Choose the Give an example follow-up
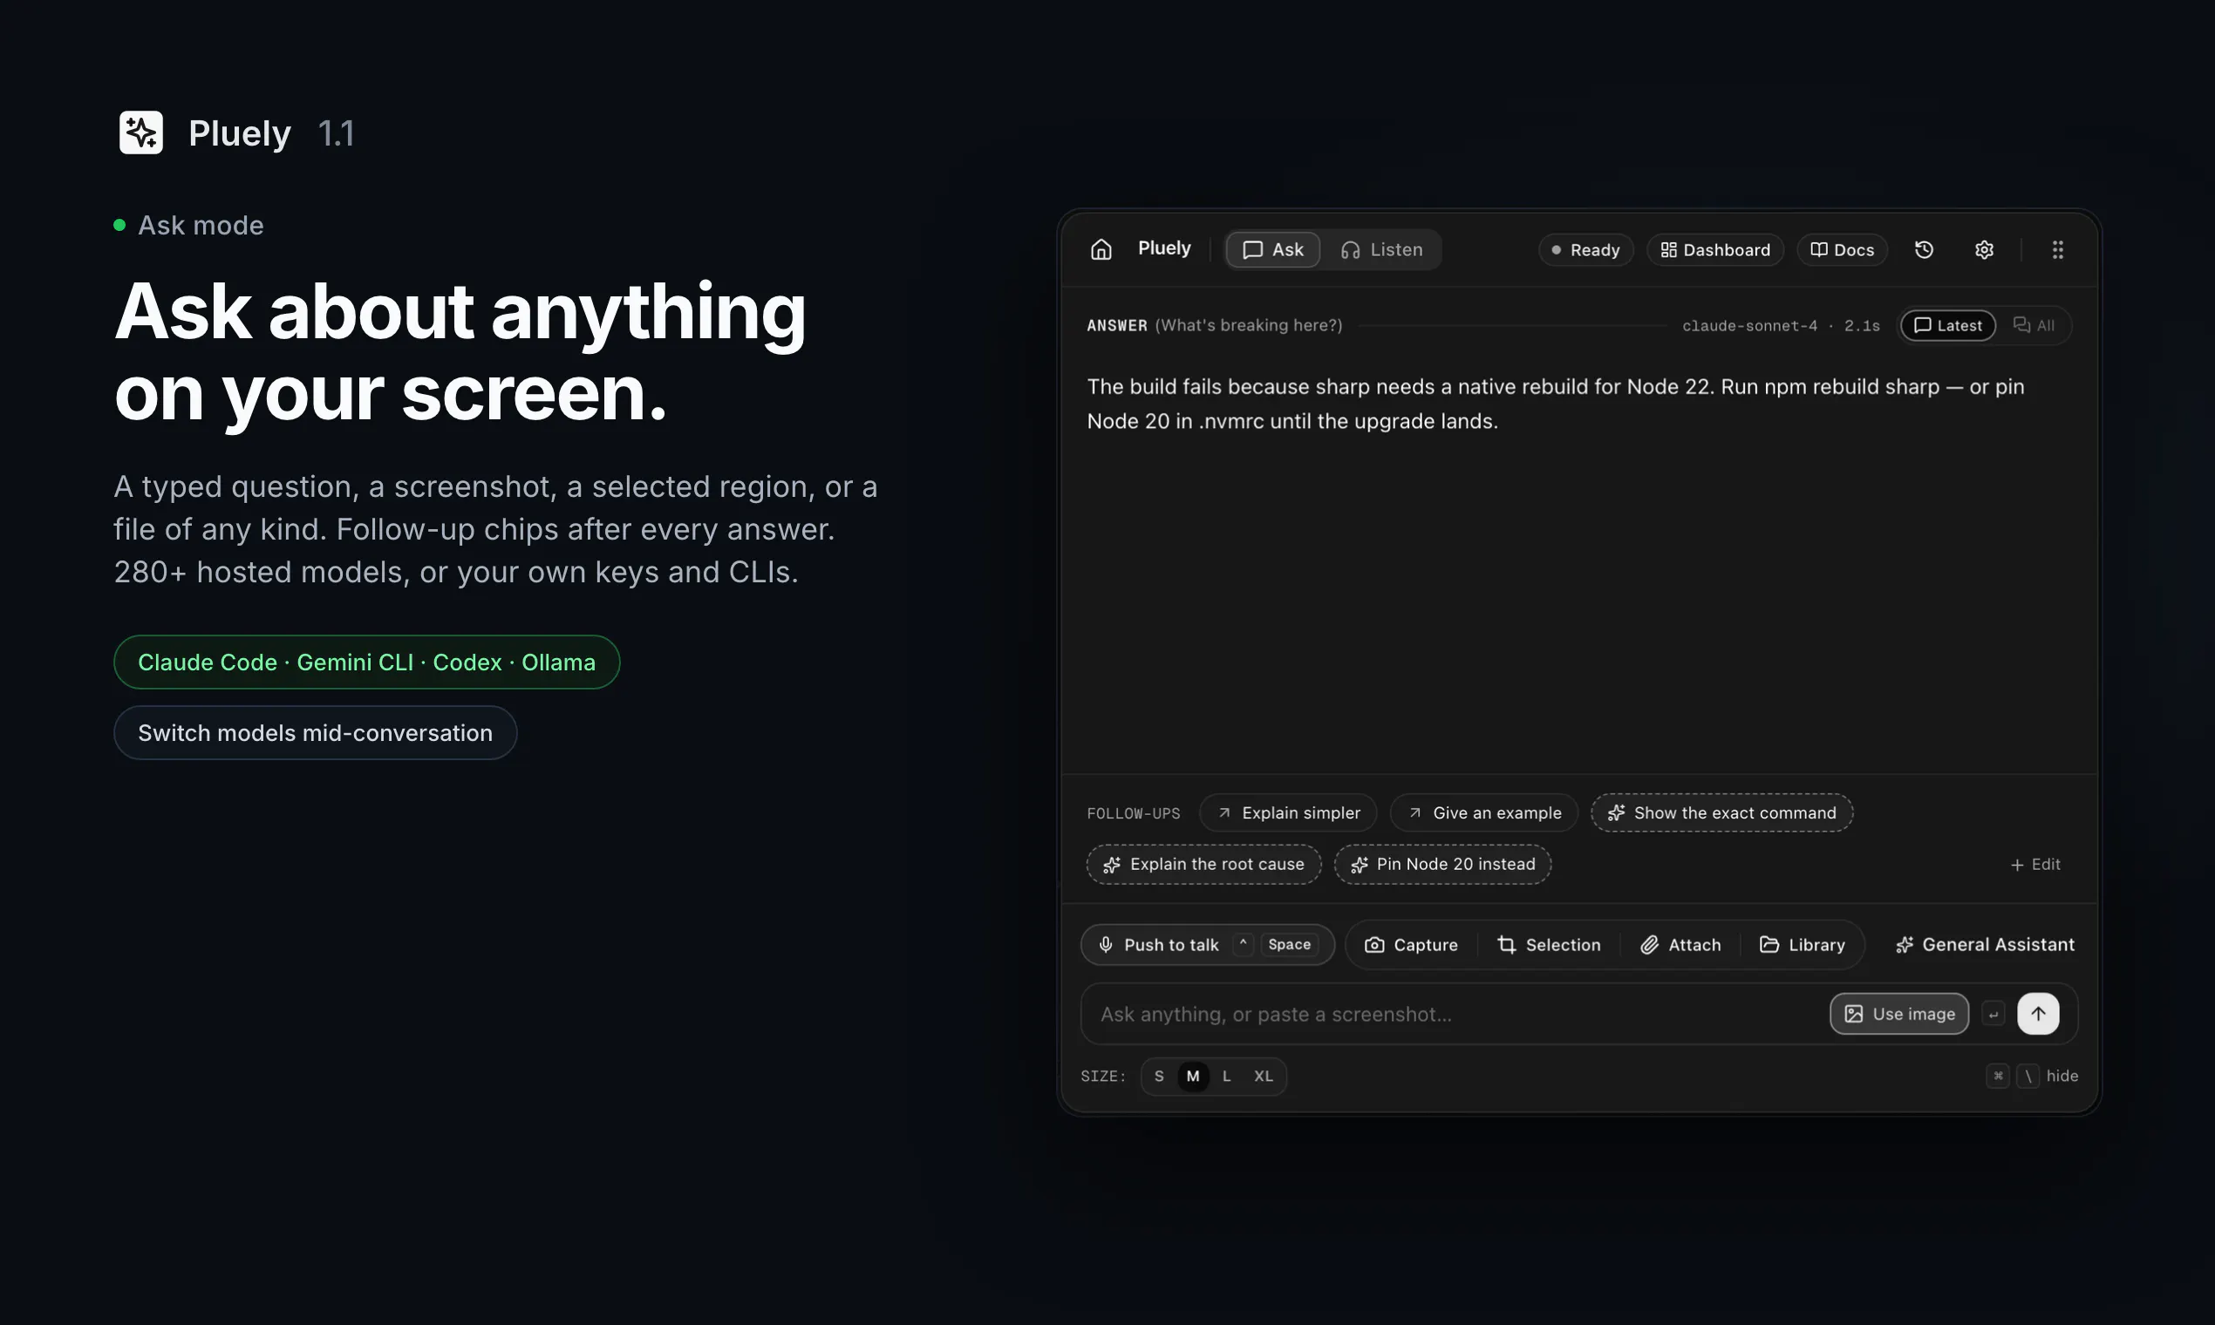Screen dimensions: 2215x1325 point(1483,813)
